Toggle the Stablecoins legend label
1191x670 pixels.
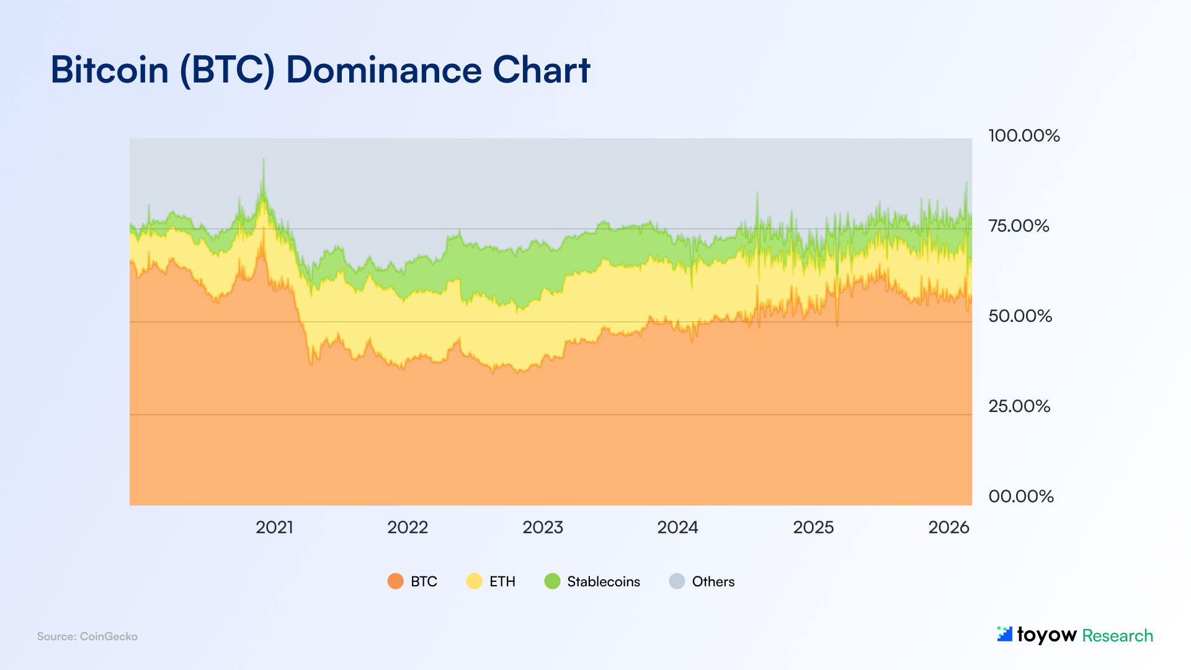tap(603, 581)
